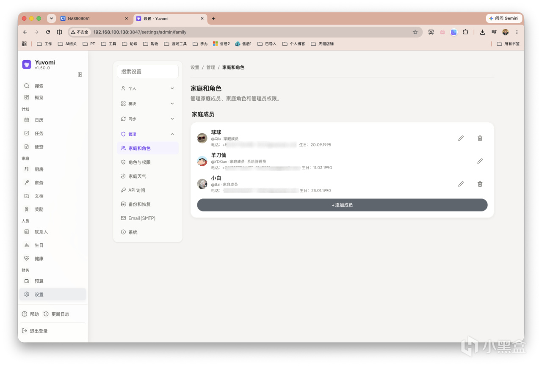Delete member 小白 with trash icon

click(480, 184)
